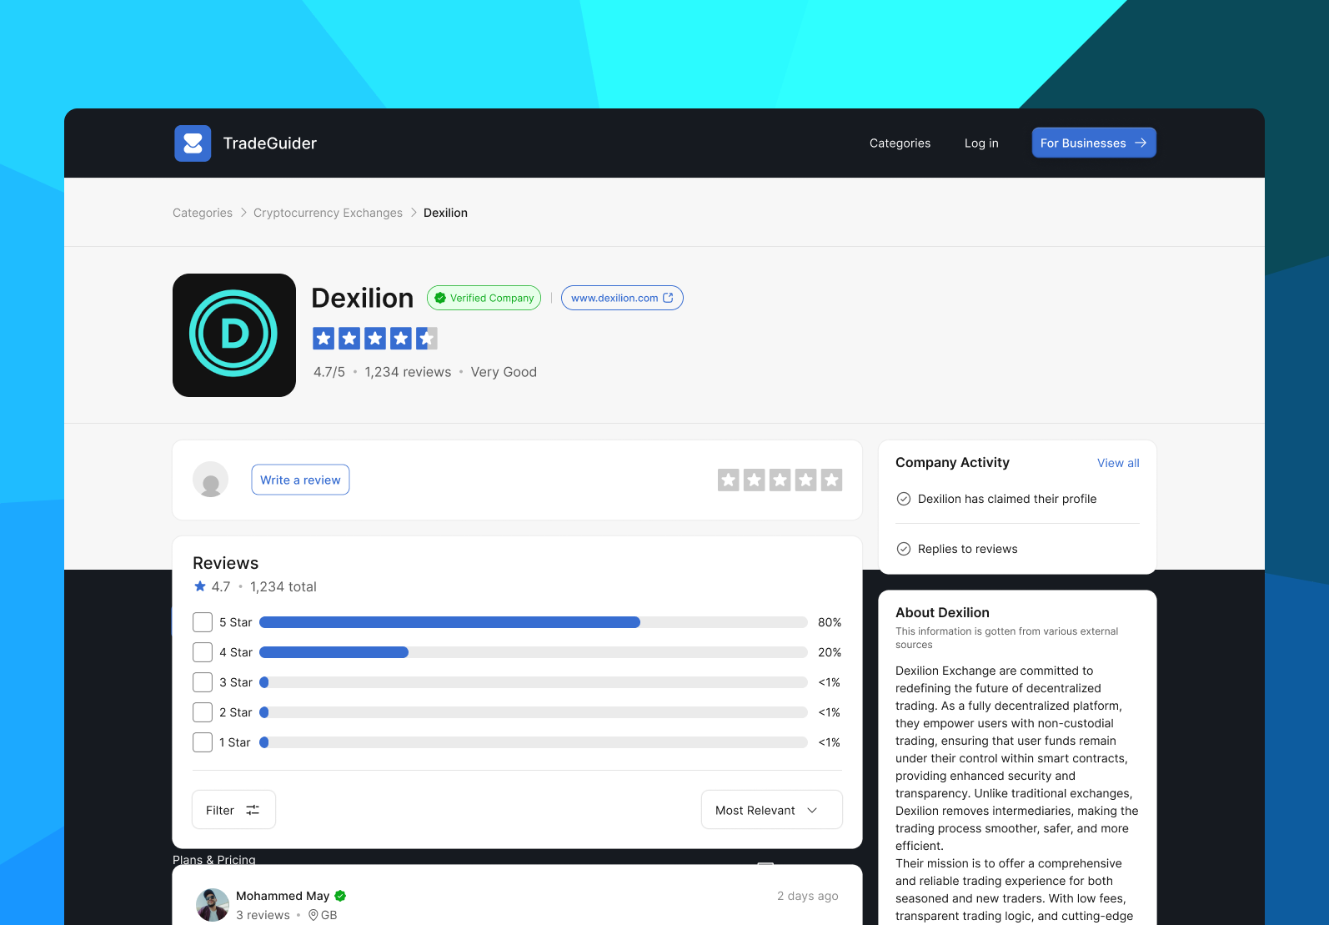
Task: Click the verified company checkmark badge
Action: pyautogui.click(x=440, y=298)
